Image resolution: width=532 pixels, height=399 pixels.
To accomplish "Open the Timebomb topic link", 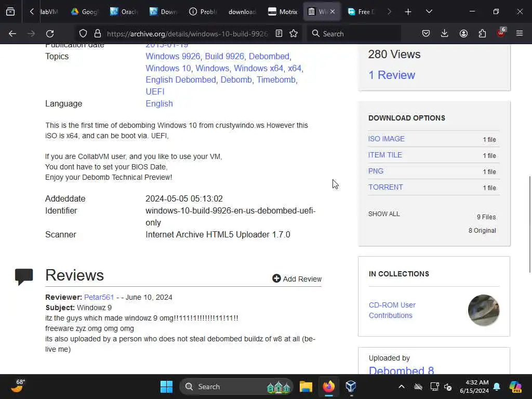I will (276, 79).
